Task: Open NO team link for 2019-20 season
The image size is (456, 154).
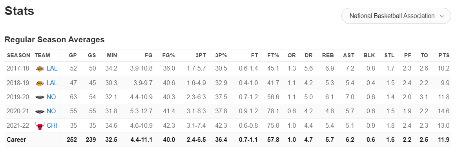Action: pyautogui.click(x=51, y=97)
